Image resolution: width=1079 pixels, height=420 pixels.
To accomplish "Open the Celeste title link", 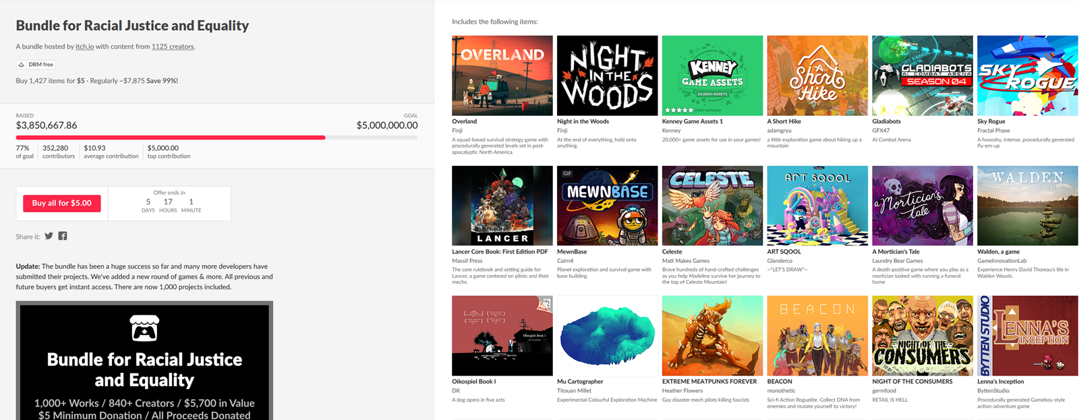I will [672, 251].
